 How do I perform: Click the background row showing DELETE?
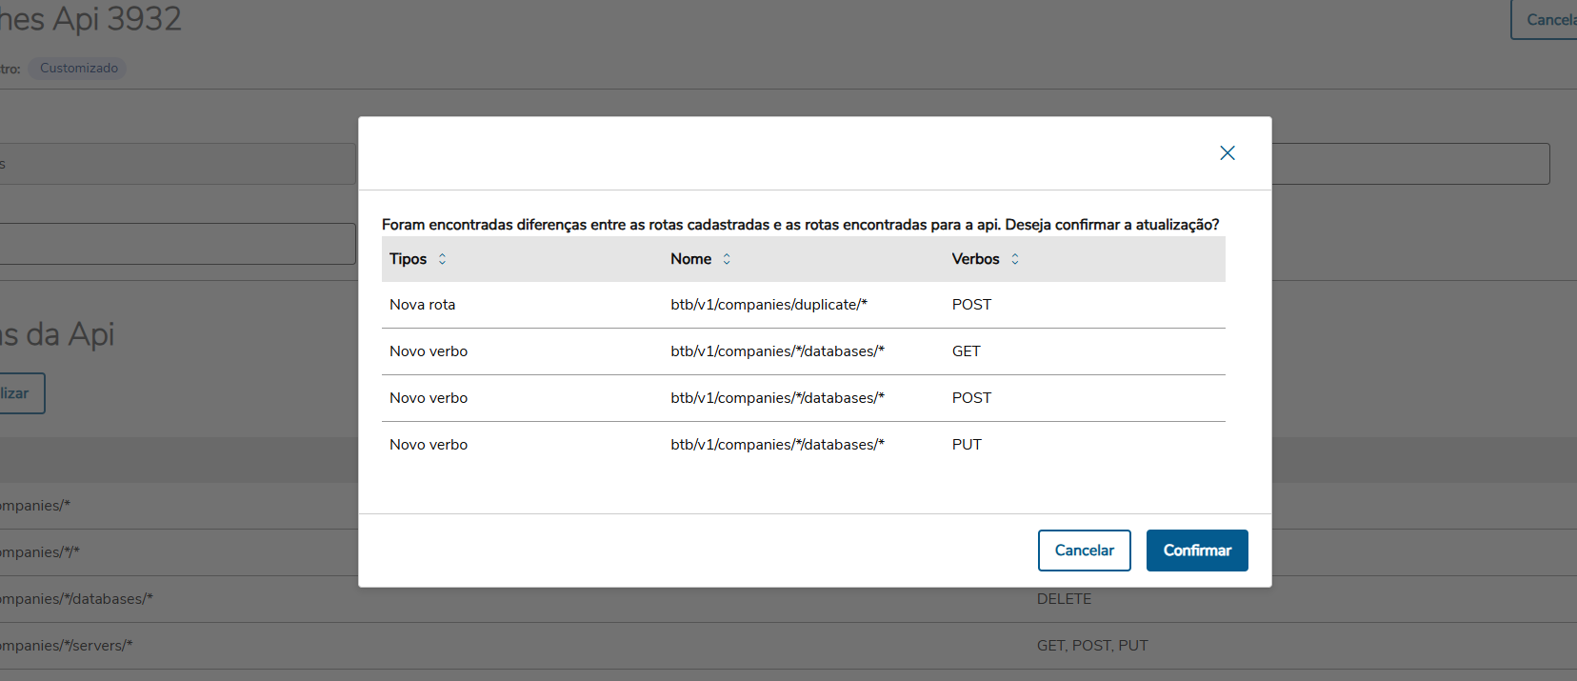[1064, 599]
